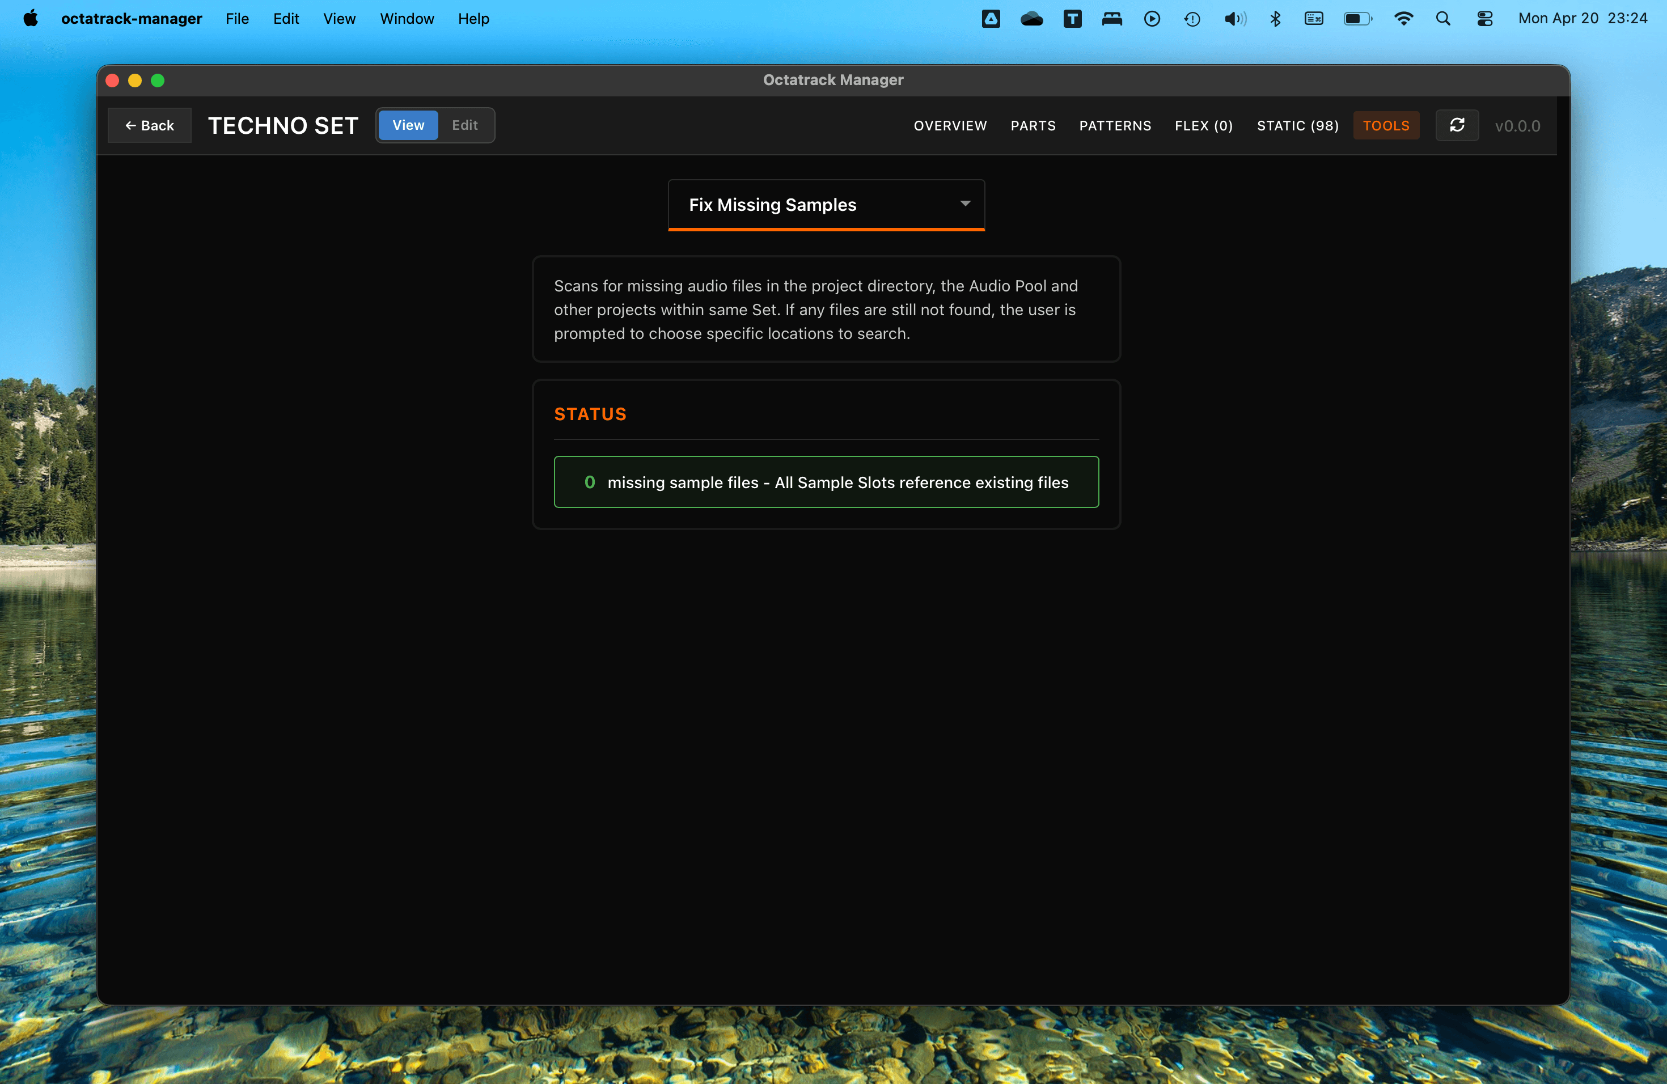Click the dropdown arrow of tool selector
This screenshot has width=1667, height=1084.
point(964,204)
